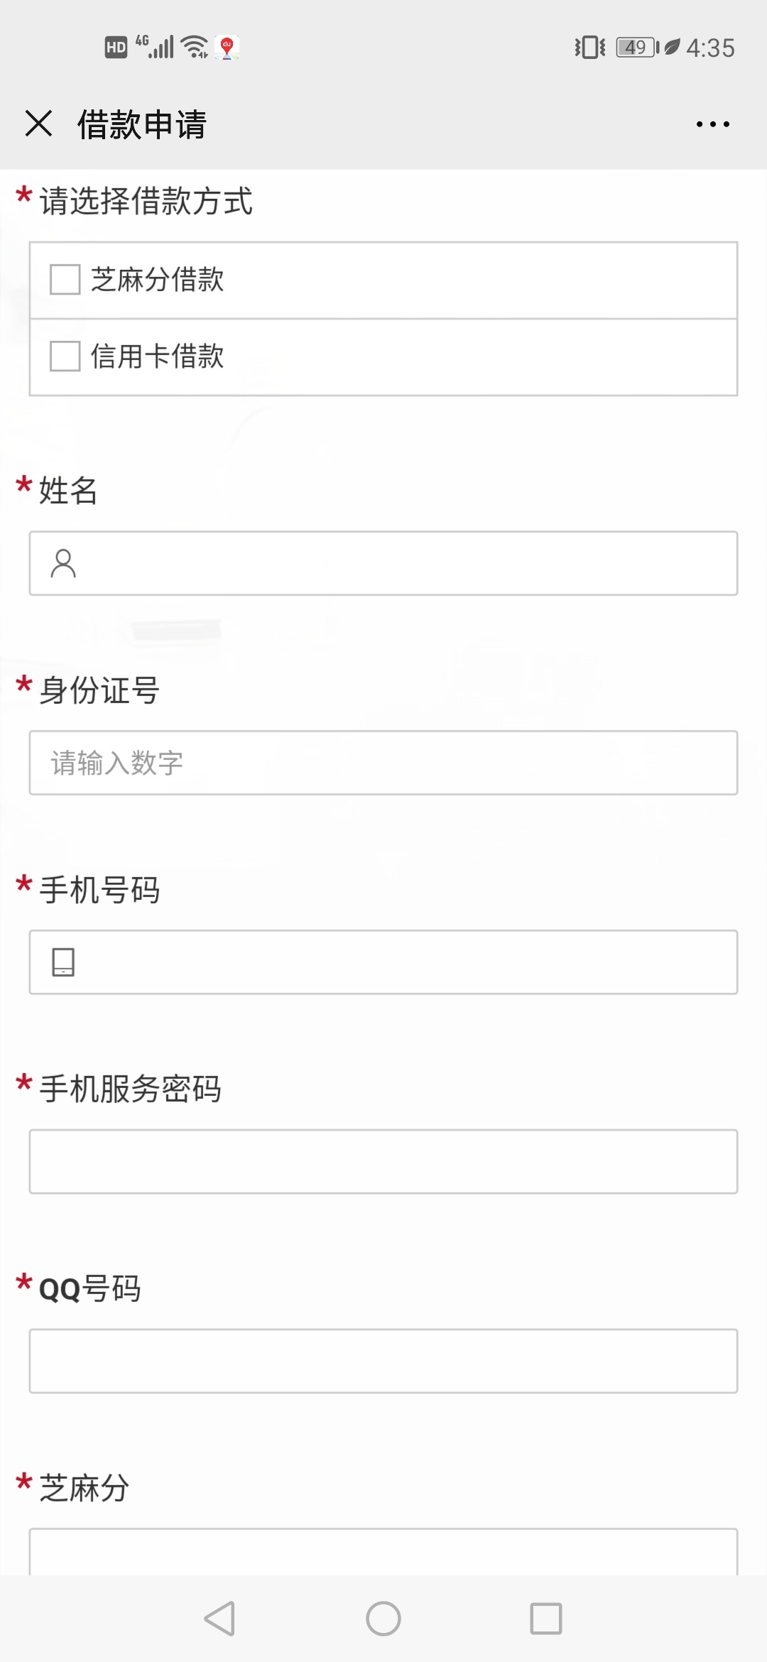The height and width of the screenshot is (1662, 767).
Task: Focus the QQ号码 input field
Action: 383,1362
